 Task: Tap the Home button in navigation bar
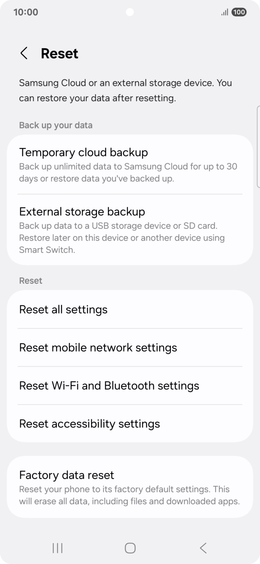[x=130, y=547]
